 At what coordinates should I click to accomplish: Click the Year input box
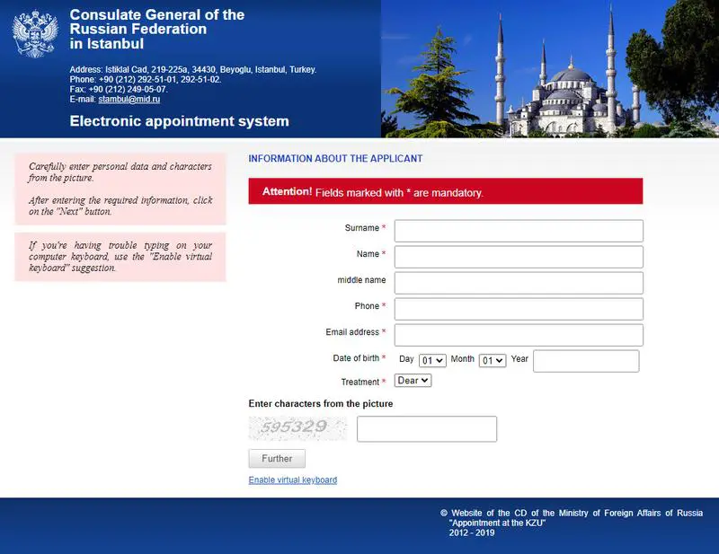(x=585, y=361)
